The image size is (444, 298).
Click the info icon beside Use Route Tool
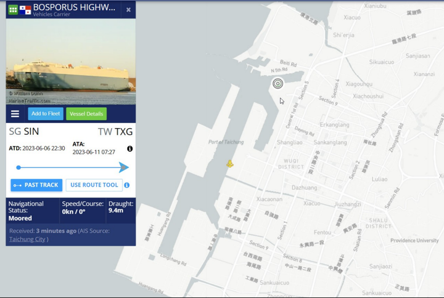[x=127, y=185]
